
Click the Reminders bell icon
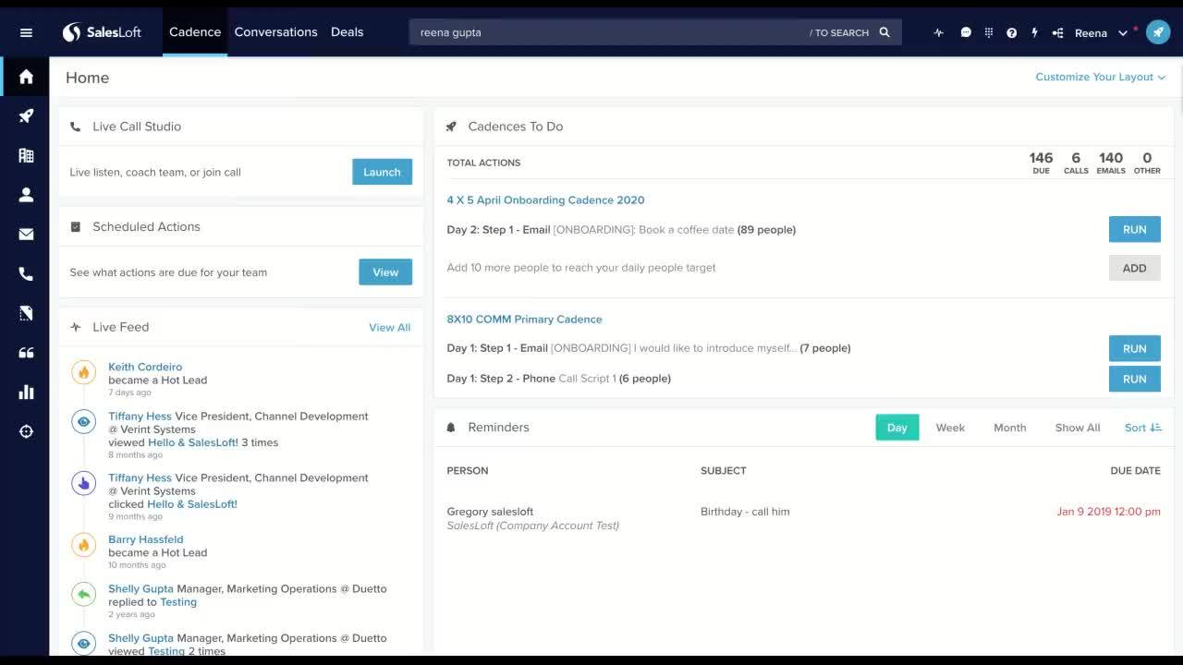(451, 428)
